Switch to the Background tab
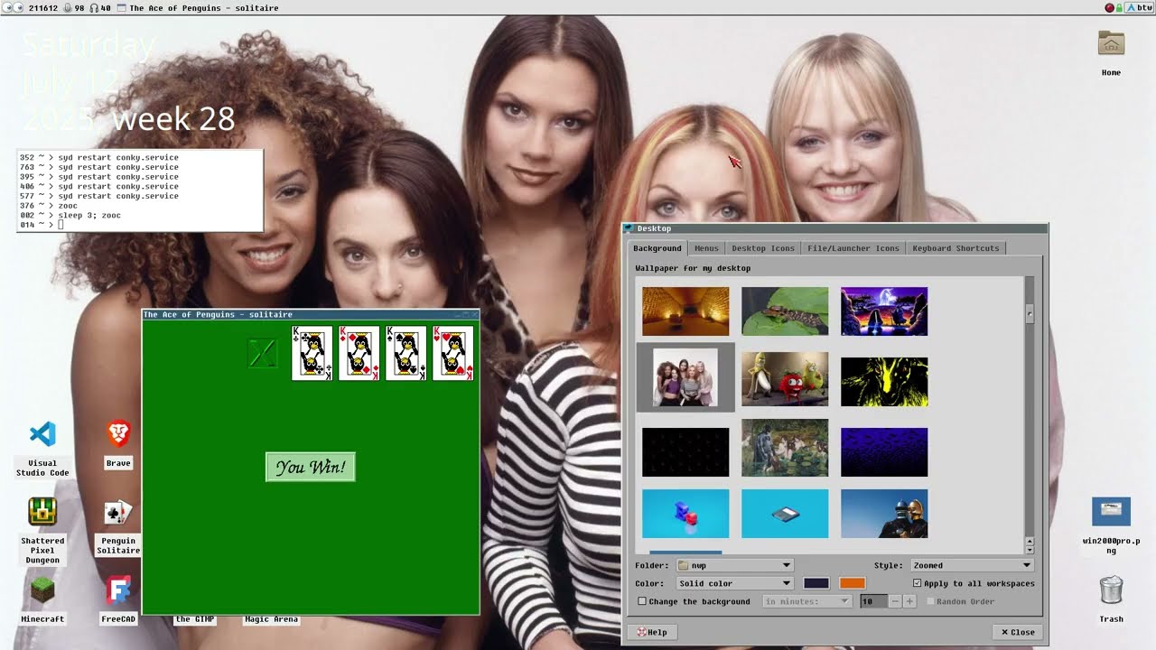 pos(657,248)
